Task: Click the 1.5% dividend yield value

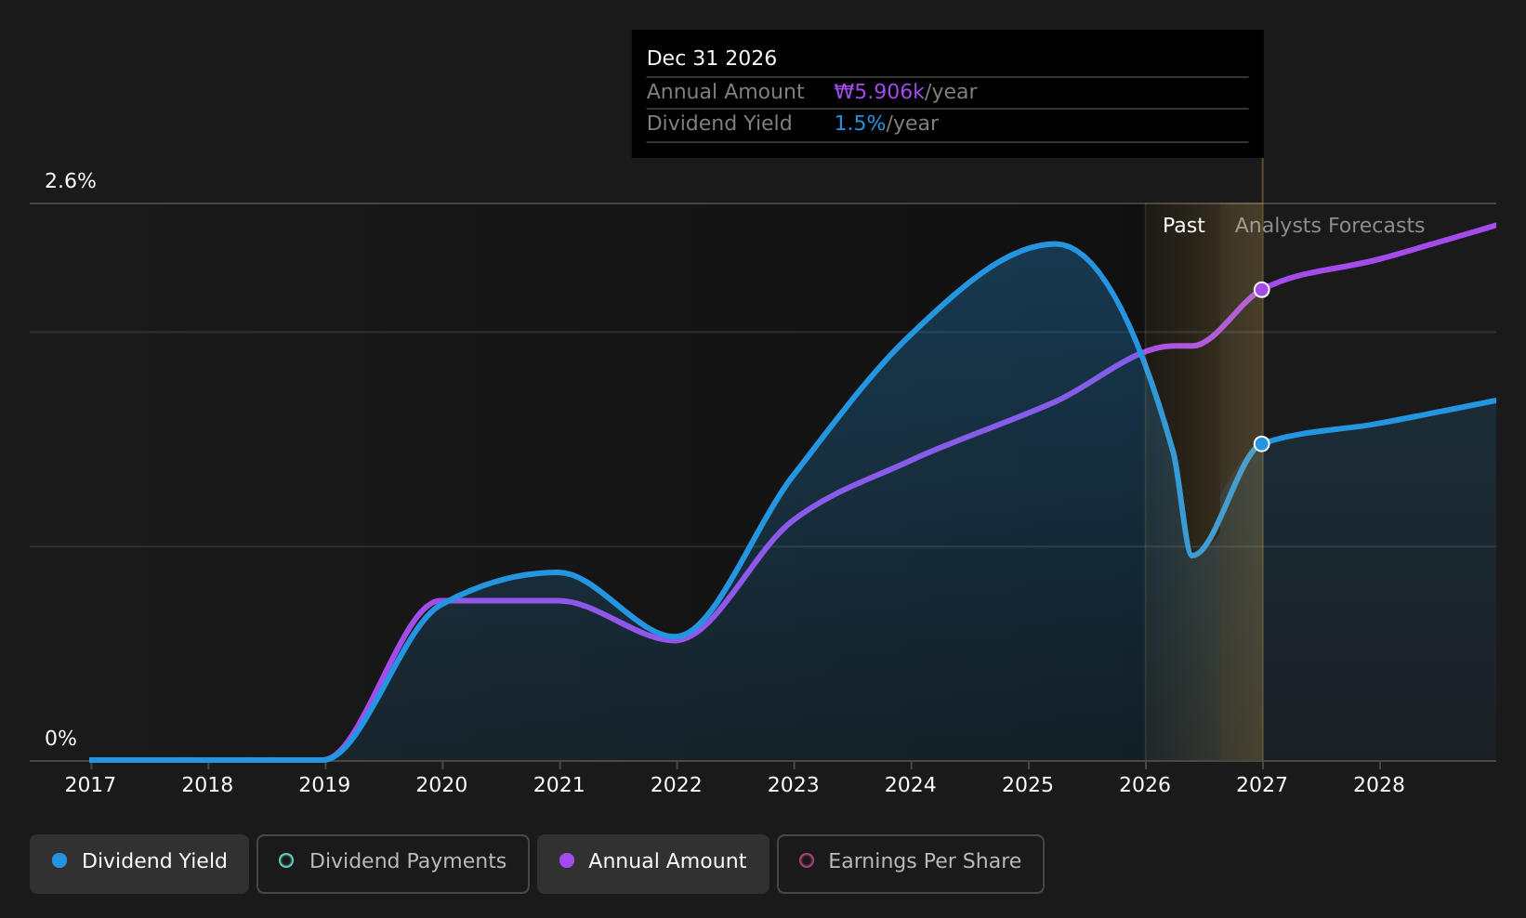Action: click(x=860, y=124)
